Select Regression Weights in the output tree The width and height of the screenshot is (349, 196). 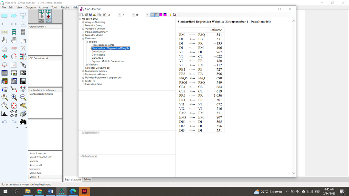coord(103,45)
